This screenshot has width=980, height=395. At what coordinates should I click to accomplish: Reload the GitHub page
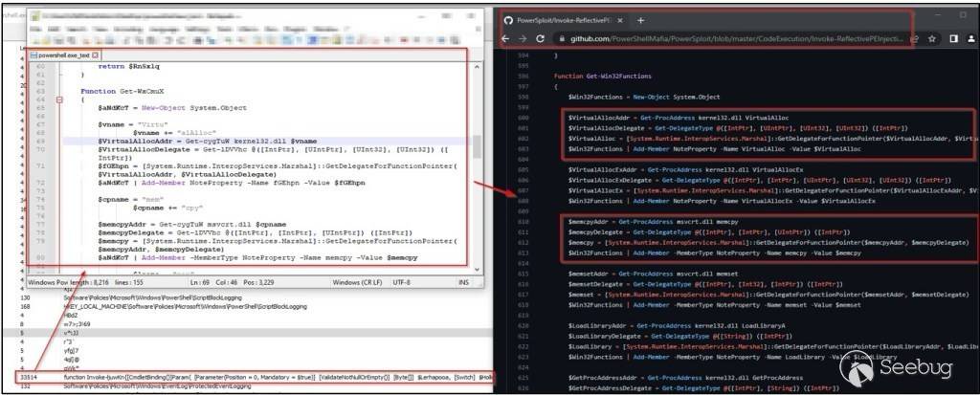coord(541,38)
